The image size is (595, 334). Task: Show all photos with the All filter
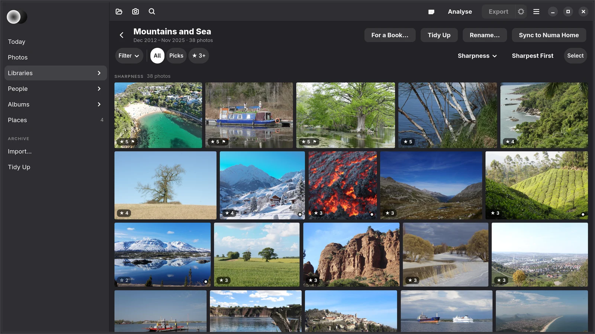coord(157,56)
